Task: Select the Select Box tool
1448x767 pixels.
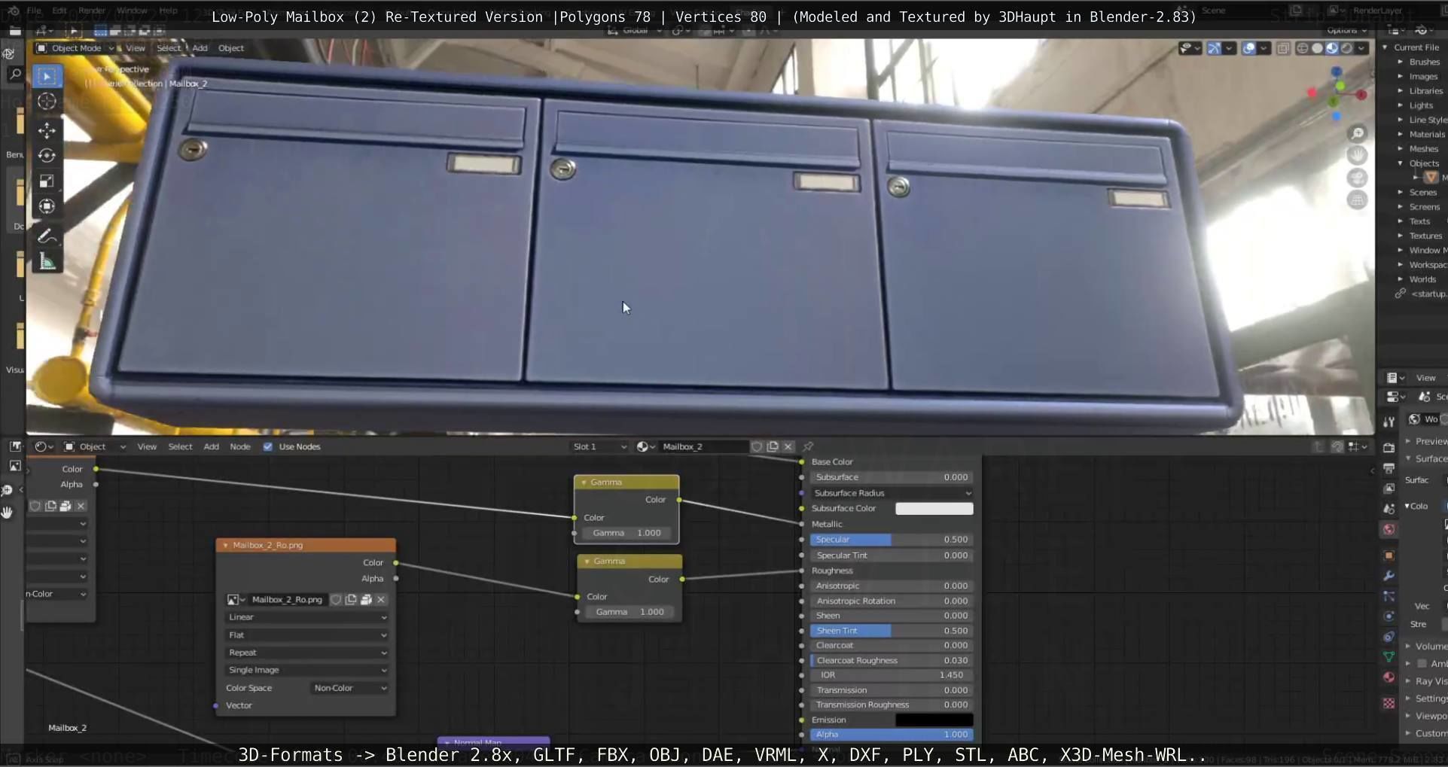Action: point(47,76)
